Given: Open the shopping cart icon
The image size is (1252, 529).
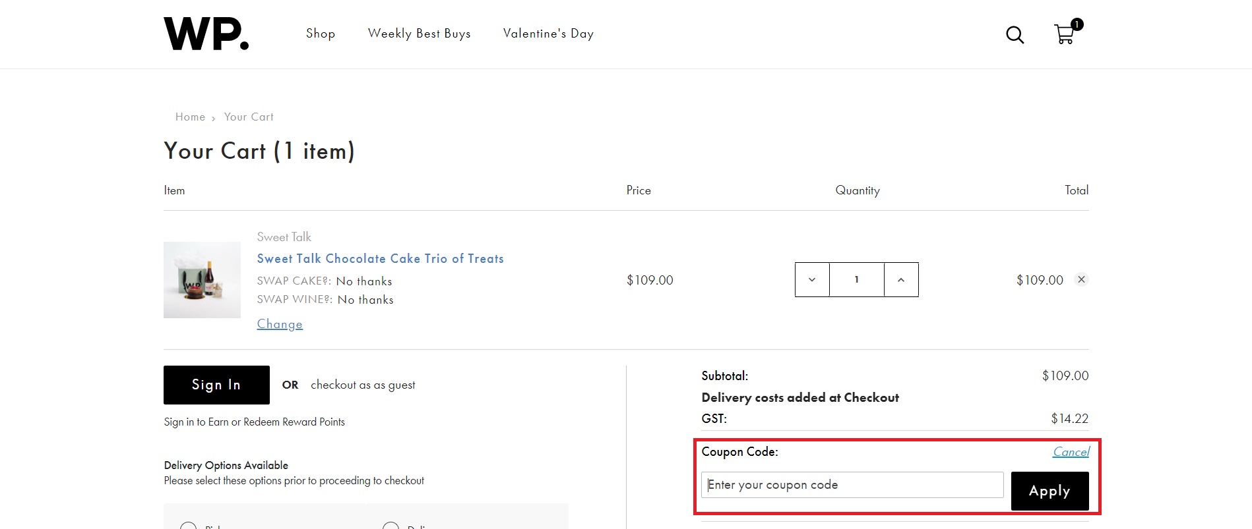Looking at the screenshot, I should tap(1064, 35).
